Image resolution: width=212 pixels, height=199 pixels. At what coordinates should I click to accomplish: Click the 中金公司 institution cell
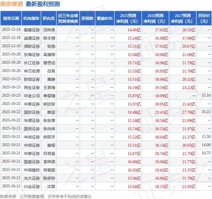(32, 96)
